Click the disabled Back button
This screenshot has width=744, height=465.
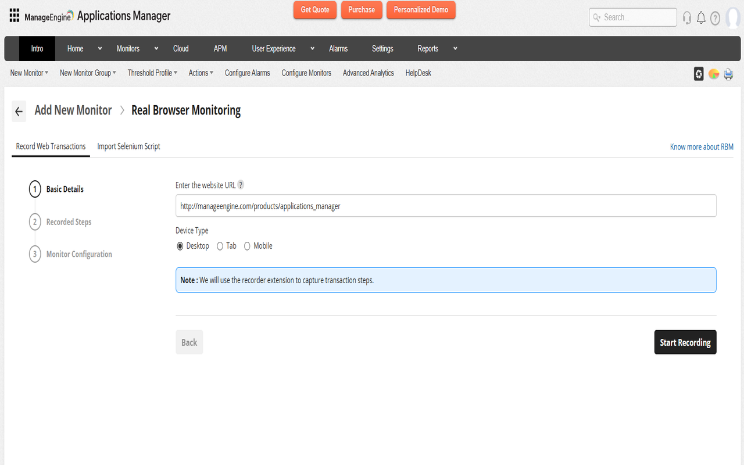pyautogui.click(x=189, y=342)
